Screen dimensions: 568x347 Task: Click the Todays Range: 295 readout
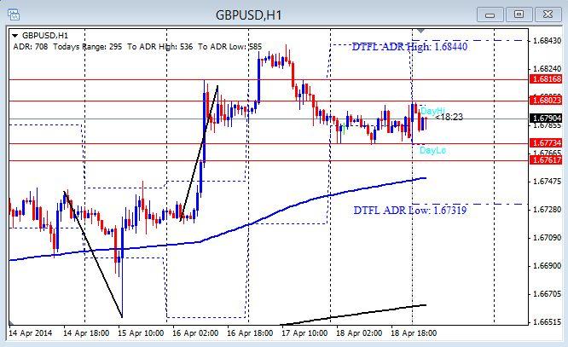88,47
